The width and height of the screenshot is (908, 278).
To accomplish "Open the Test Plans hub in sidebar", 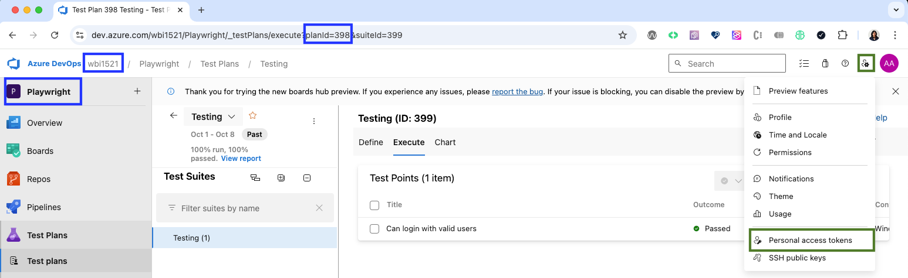I will tap(76, 235).
